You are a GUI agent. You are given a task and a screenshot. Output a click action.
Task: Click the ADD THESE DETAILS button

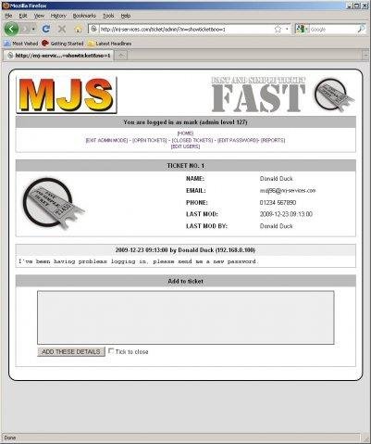(x=71, y=351)
